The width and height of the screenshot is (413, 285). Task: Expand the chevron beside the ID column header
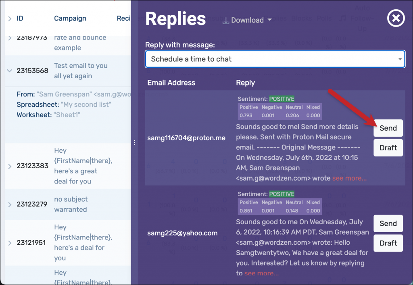9,18
